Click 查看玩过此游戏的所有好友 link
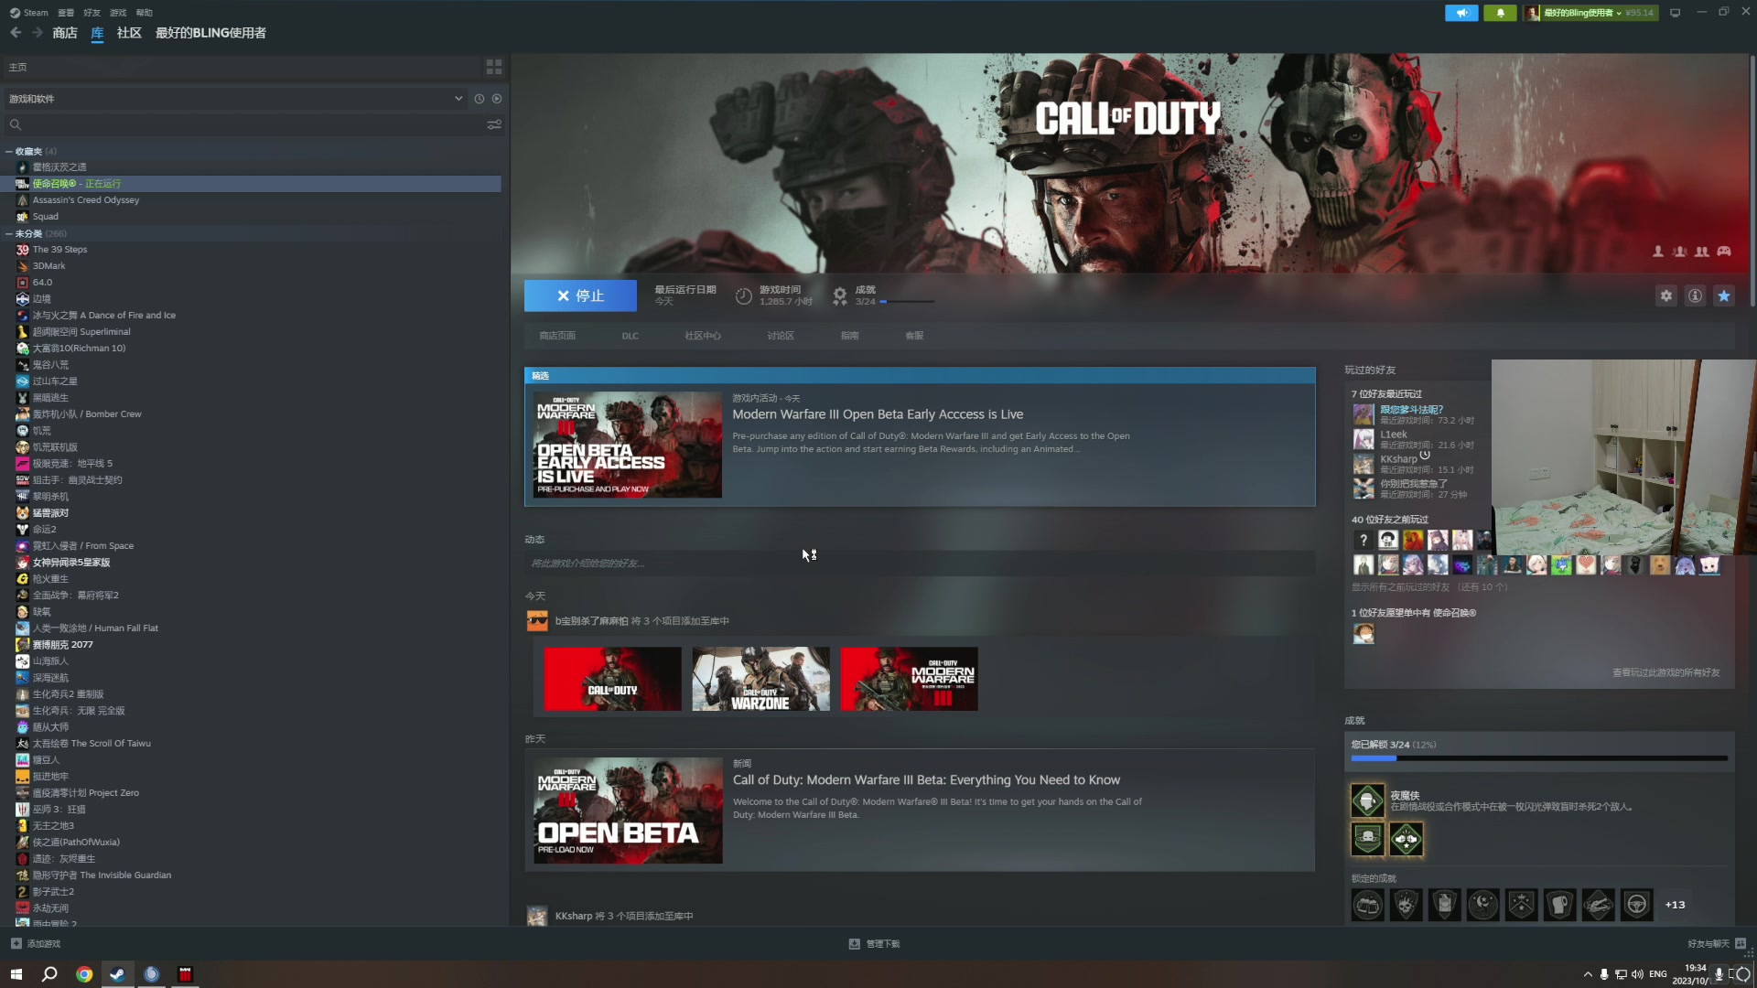Image resolution: width=1757 pixels, height=988 pixels. click(1665, 672)
